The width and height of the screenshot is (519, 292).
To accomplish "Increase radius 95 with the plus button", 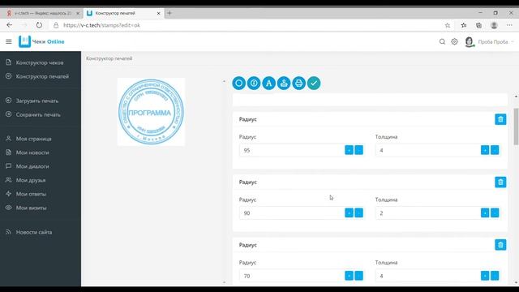I will 349,150.
